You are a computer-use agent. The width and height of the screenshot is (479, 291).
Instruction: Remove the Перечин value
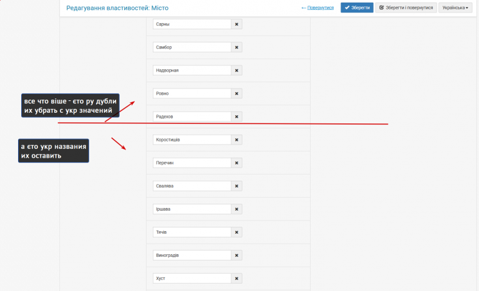coord(236,163)
